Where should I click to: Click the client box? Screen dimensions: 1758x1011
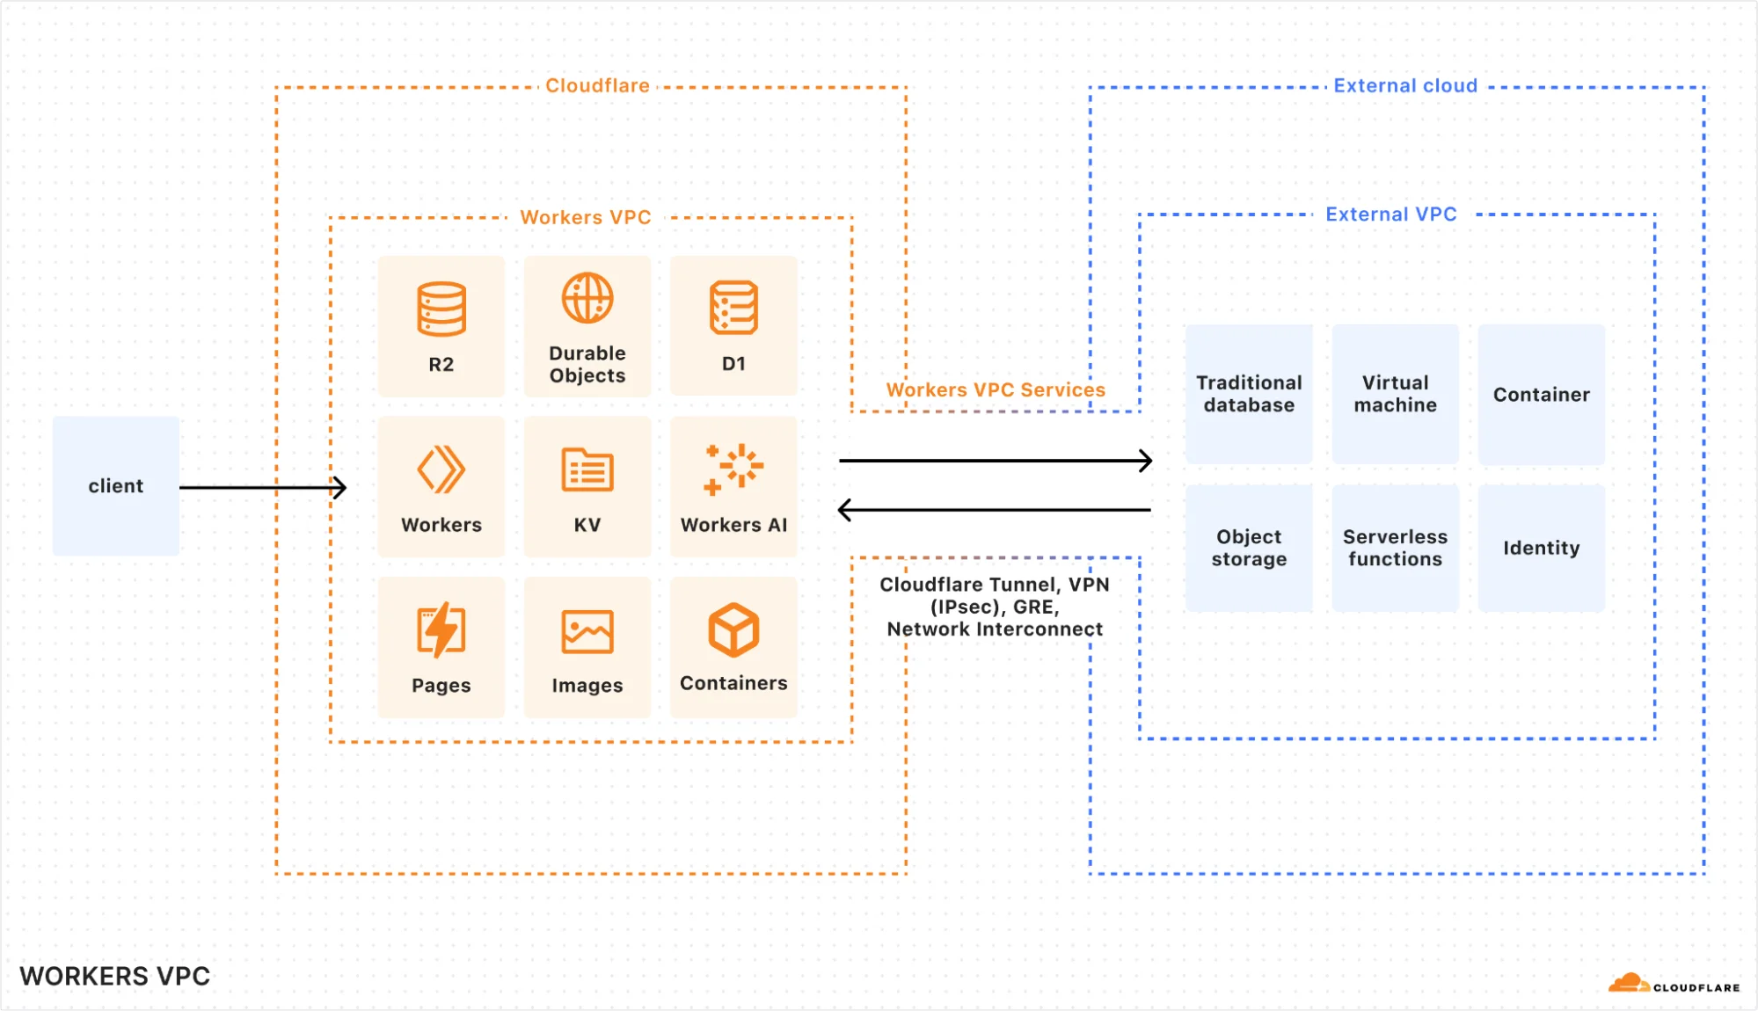[x=115, y=485]
